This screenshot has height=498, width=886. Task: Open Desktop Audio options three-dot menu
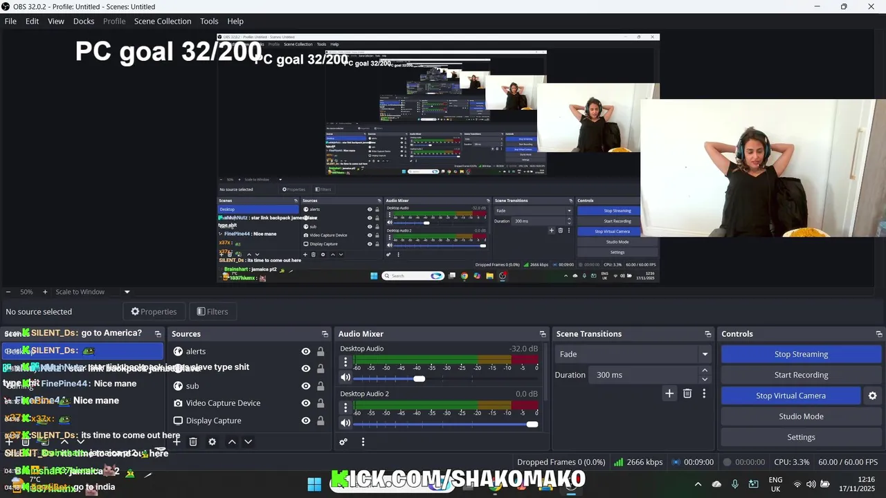click(x=345, y=362)
